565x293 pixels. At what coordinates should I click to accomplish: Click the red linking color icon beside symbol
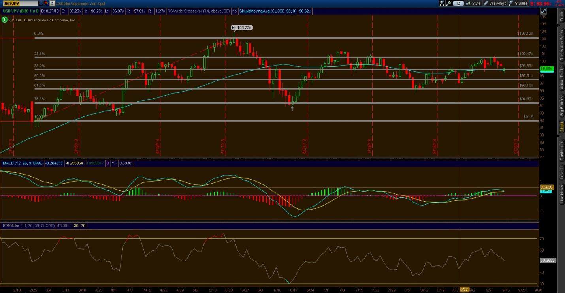pos(46,3)
